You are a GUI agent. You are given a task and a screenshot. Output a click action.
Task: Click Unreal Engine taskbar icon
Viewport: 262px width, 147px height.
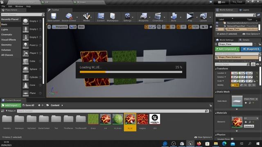pyautogui.click(x=190, y=144)
